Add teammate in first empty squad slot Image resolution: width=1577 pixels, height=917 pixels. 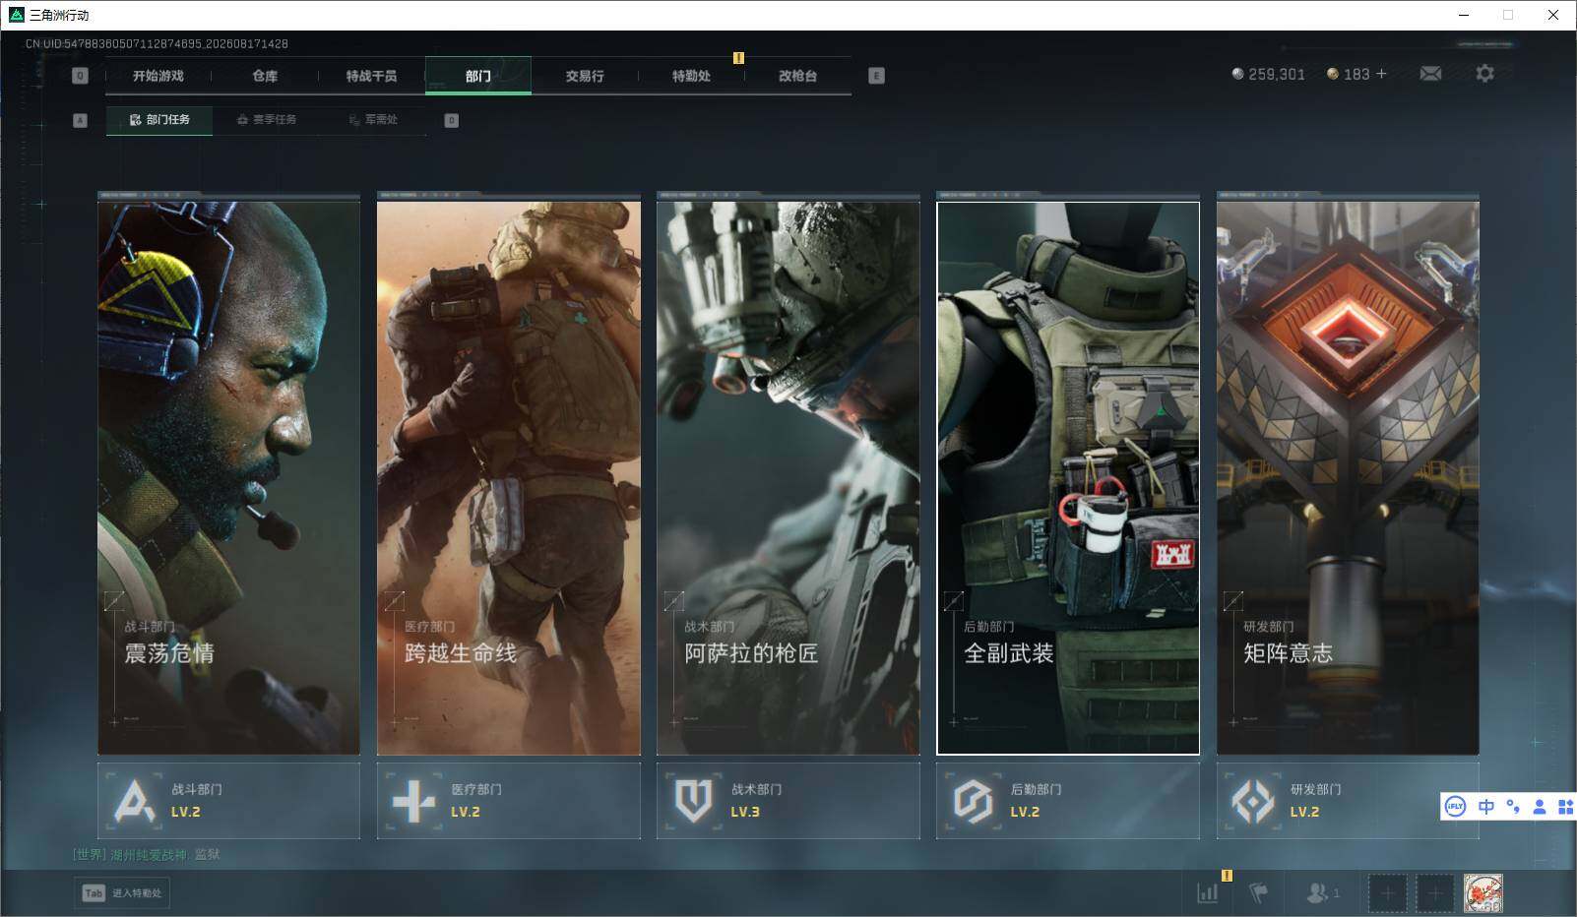point(1387,893)
